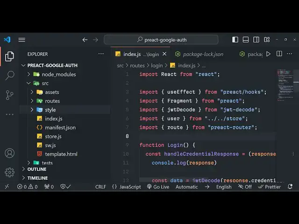Toggle the Off eye status item

(x=245, y=187)
